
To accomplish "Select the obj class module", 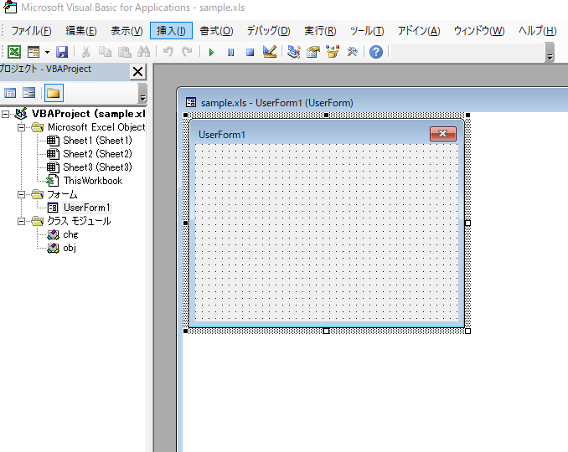I will point(70,248).
